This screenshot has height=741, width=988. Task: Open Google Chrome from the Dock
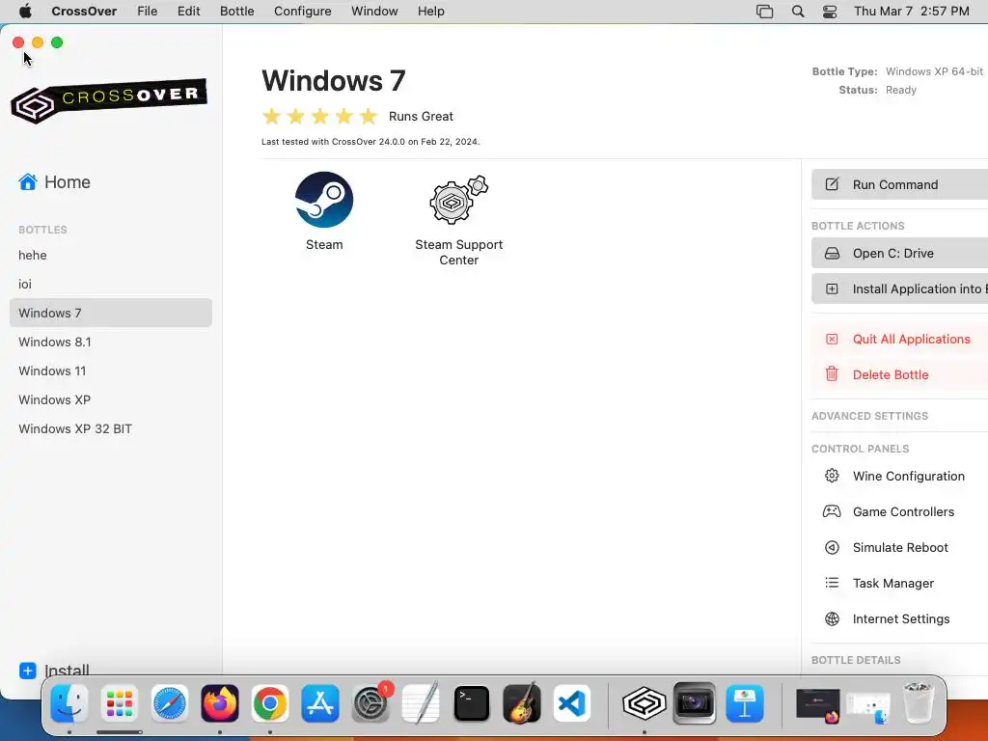(270, 703)
